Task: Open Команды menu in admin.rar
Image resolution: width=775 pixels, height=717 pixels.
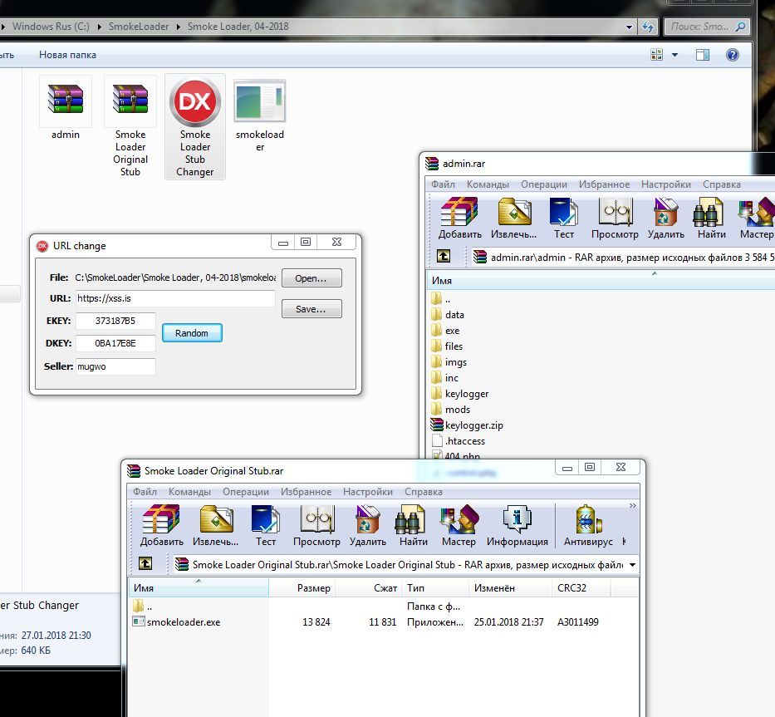Action: [488, 184]
